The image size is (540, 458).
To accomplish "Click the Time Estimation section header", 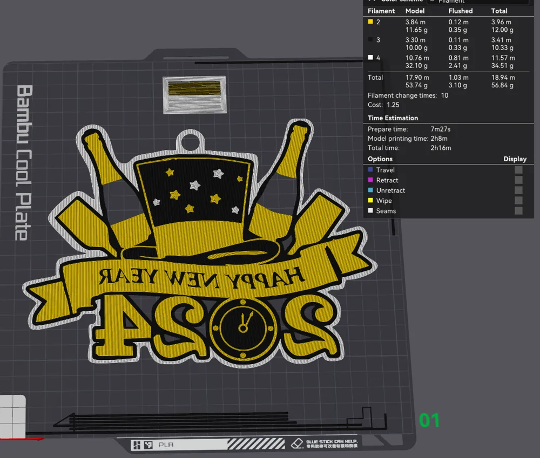I will (x=393, y=118).
